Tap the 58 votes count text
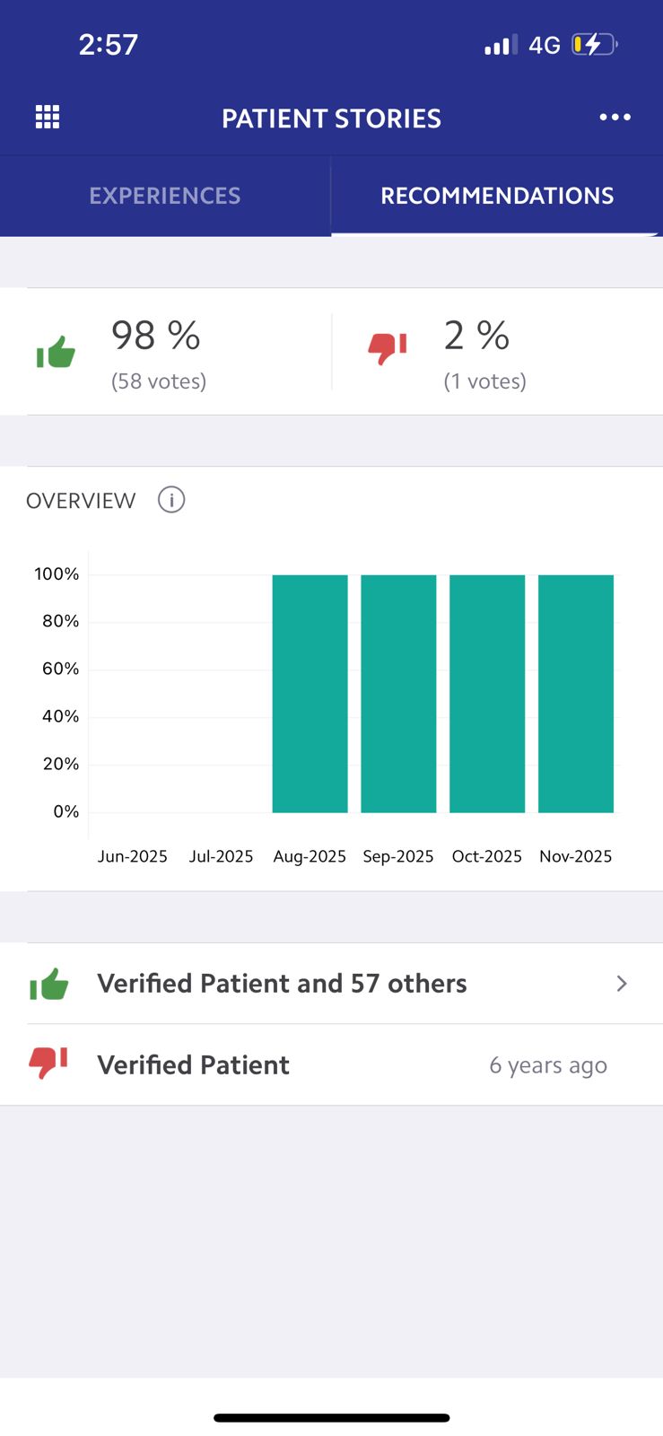663x1436 pixels. pyautogui.click(x=159, y=381)
